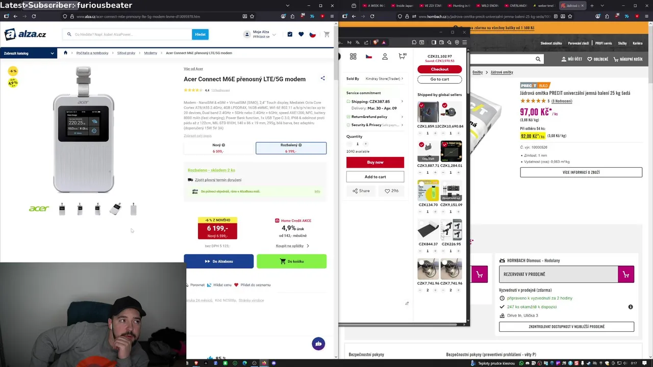Image resolution: width=653 pixels, height=367 pixels.
Task: Select angled modem thumbnail in Alza product gallery
Action: click(x=116, y=208)
